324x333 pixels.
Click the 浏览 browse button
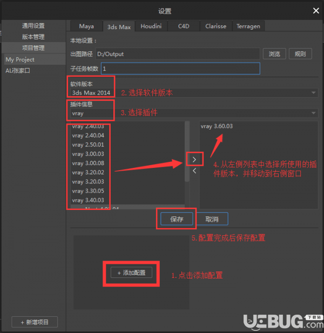pos(274,54)
